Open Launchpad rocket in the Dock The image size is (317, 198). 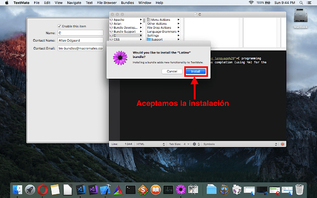[x=30, y=190]
